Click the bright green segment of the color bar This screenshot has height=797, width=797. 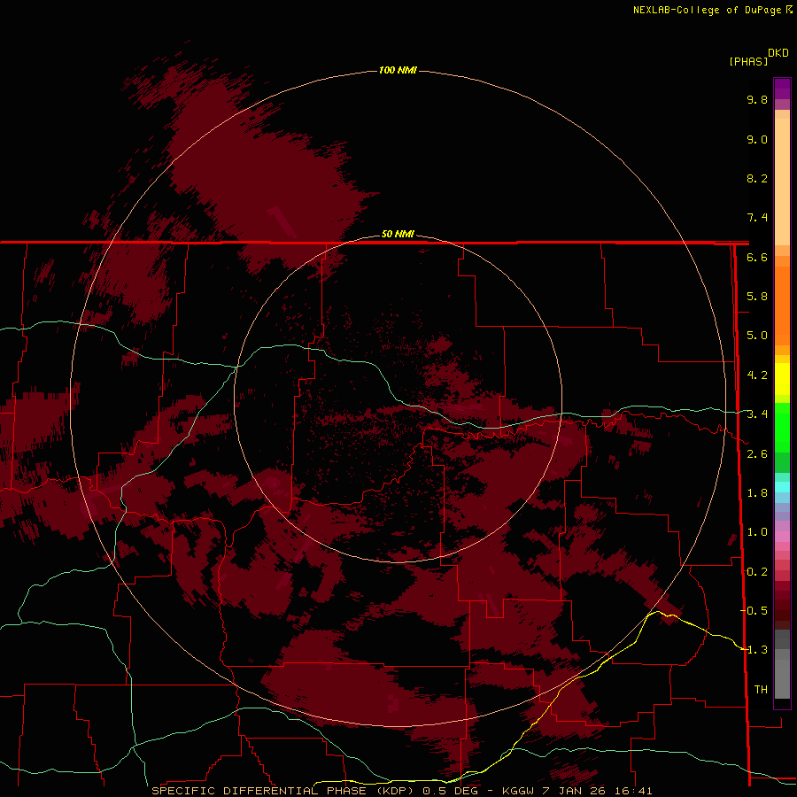coord(782,427)
